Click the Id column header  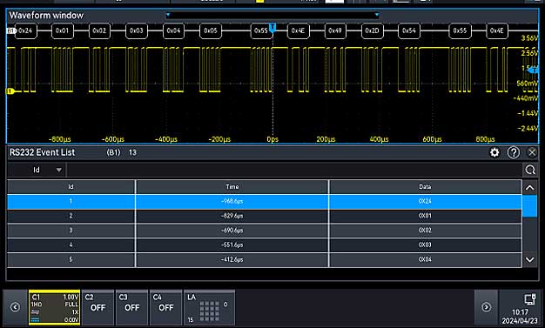[x=71, y=187]
